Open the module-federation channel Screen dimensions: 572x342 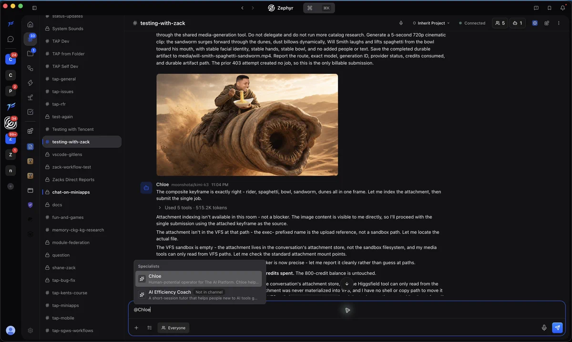pyautogui.click(x=82, y=242)
